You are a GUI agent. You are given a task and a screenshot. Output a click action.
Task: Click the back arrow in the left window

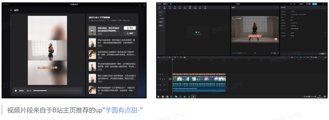[x=11, y=10]
